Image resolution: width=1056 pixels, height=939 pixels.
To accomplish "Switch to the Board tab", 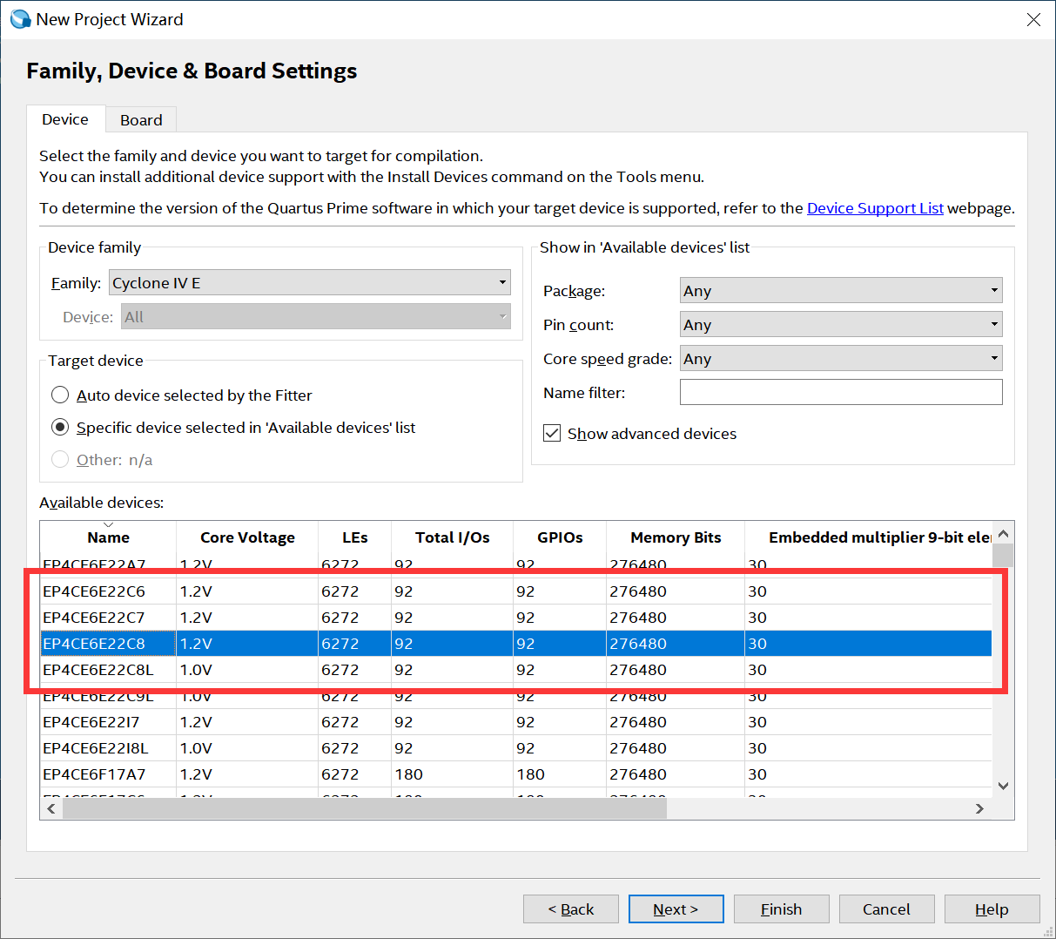I will pos(141,120).
